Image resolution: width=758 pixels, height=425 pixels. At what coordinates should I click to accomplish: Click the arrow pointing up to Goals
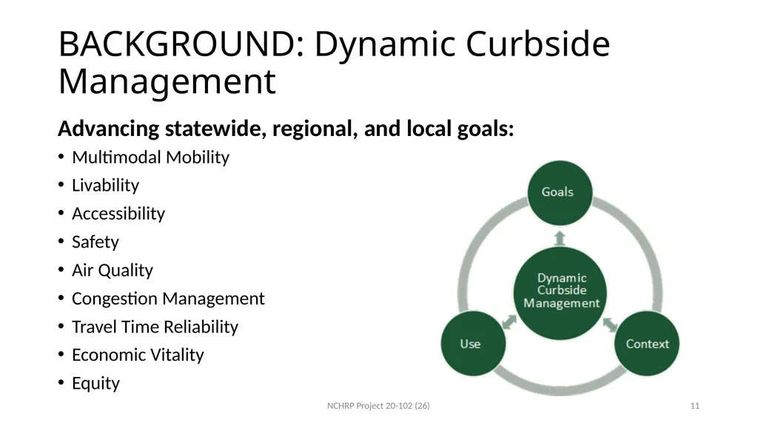click(560, 238)
